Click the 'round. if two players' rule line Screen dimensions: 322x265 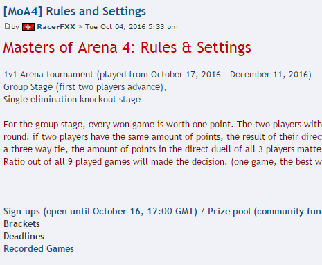tap(163, 136)
